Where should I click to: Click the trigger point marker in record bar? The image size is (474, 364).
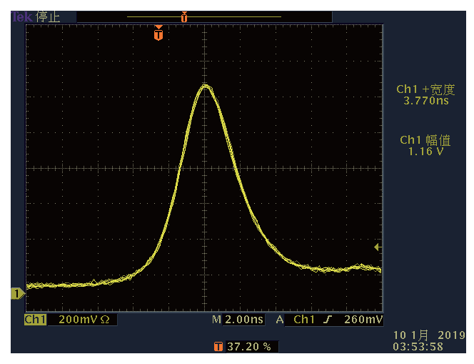point(184,16)
